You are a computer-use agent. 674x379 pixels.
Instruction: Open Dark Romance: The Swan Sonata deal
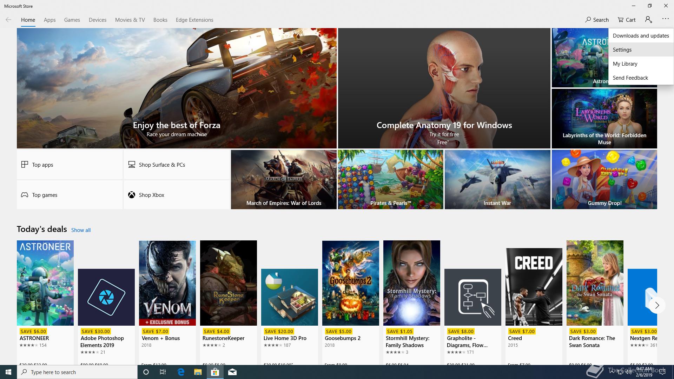tap(595, 283)
